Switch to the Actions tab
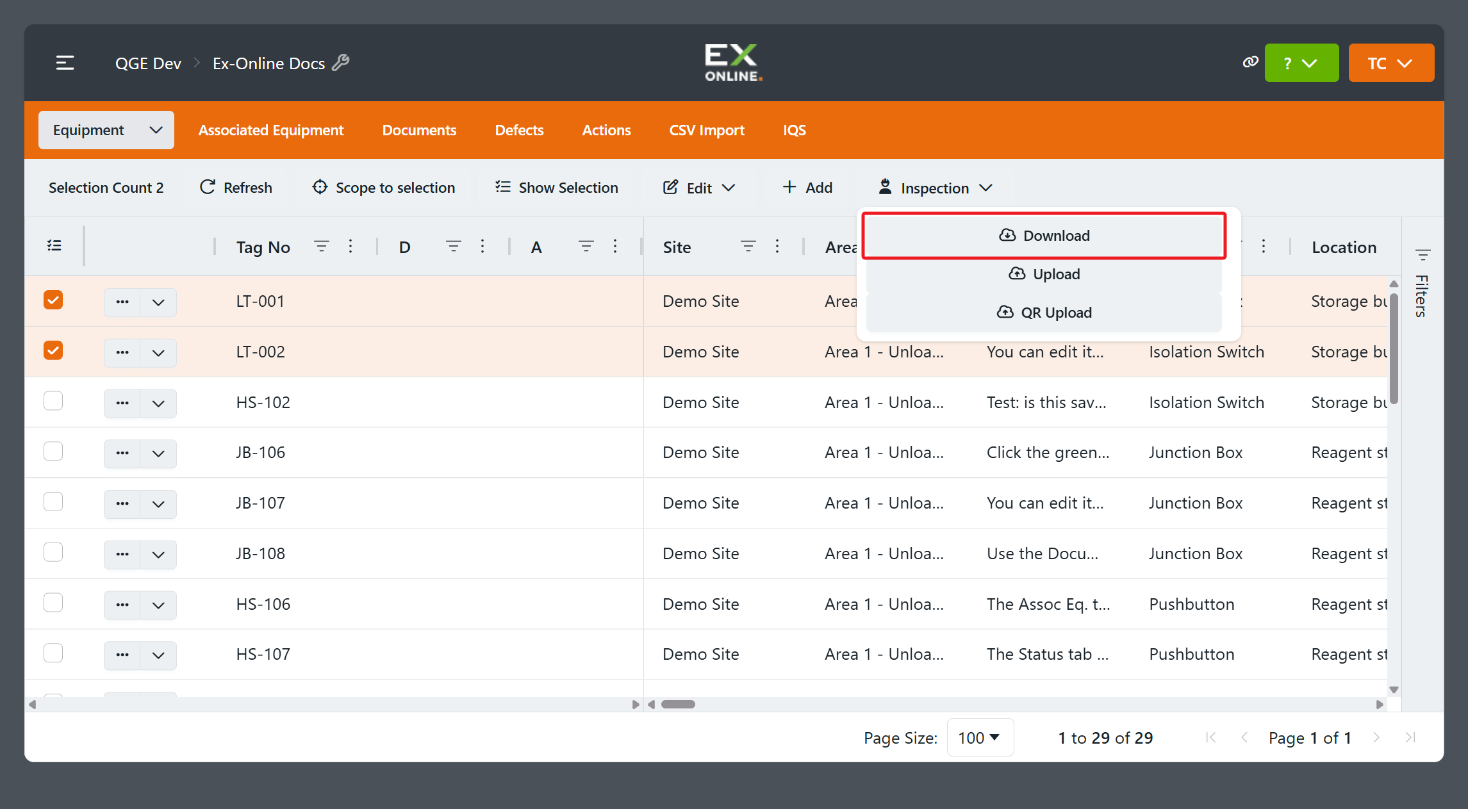The image size is (1468, 809). click(606, 130)
